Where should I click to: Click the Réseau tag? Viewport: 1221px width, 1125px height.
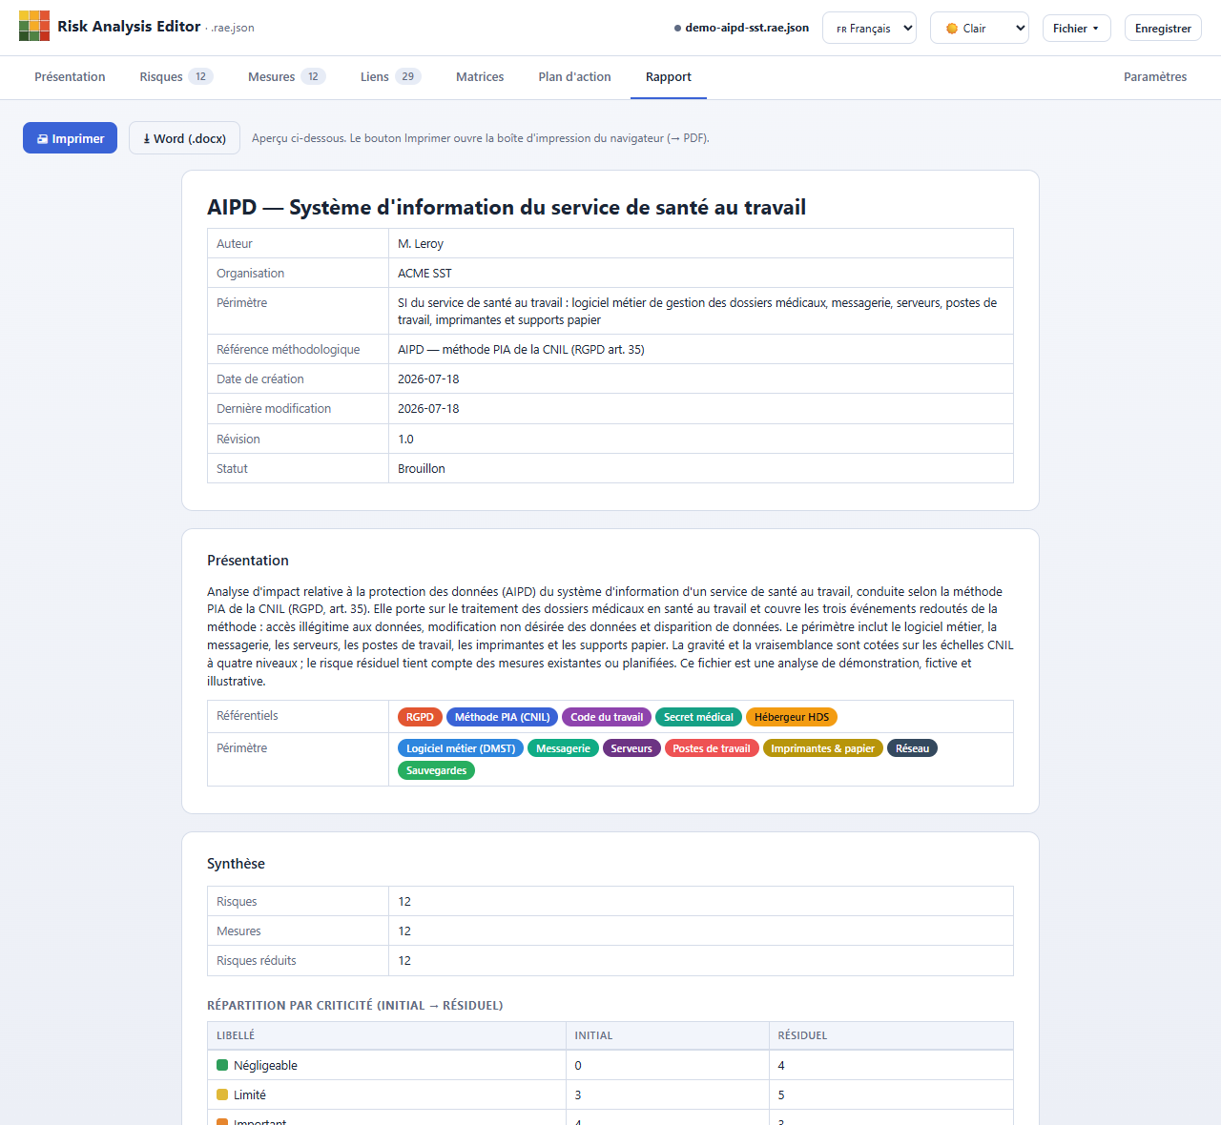coord(912,748)
